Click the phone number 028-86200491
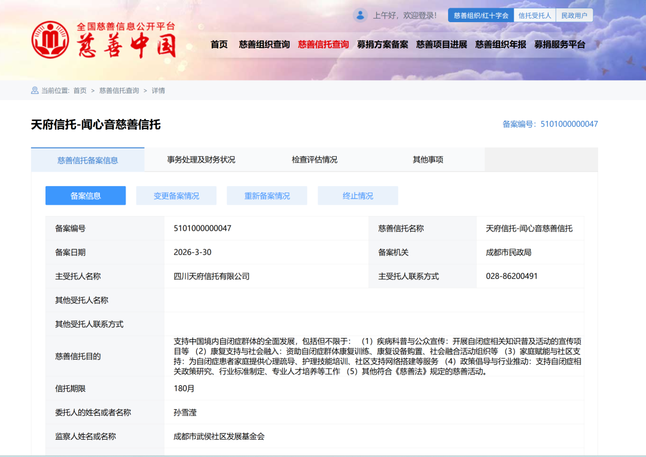The width and height of the screenshot is (646, 457). click(511, 276)
